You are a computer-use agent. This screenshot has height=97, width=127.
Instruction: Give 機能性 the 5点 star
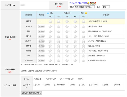coord(83,51)
